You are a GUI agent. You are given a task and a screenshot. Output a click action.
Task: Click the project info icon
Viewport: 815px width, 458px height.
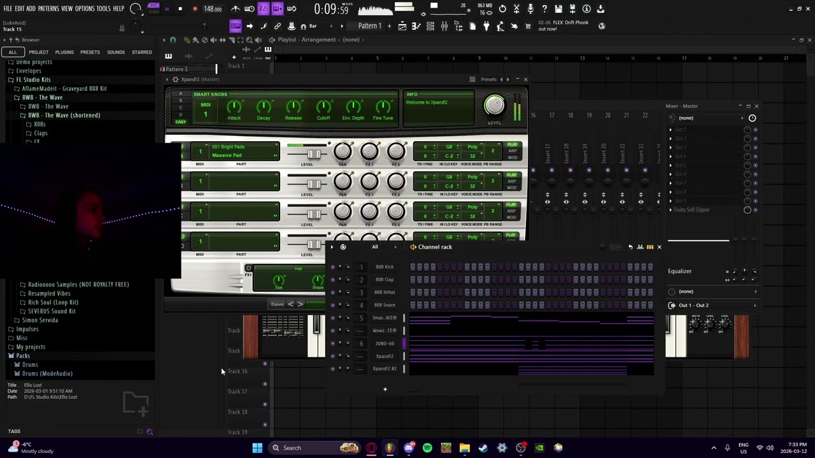coord(586,9)
